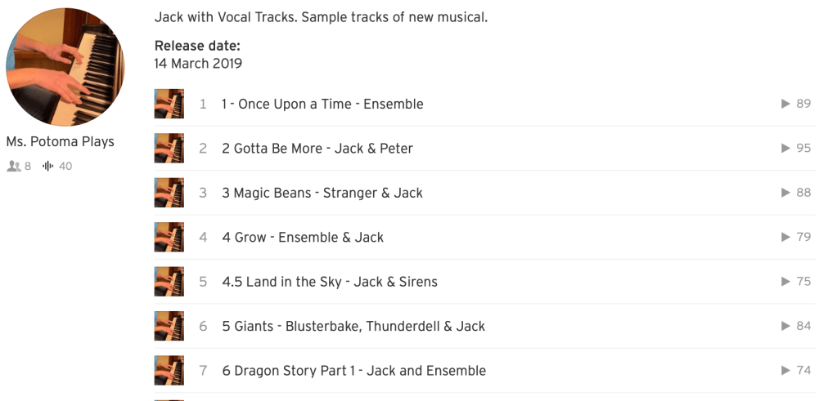
Task: Select 3 Magic Beans - Stranger & Jack
Action: point(322,193)
